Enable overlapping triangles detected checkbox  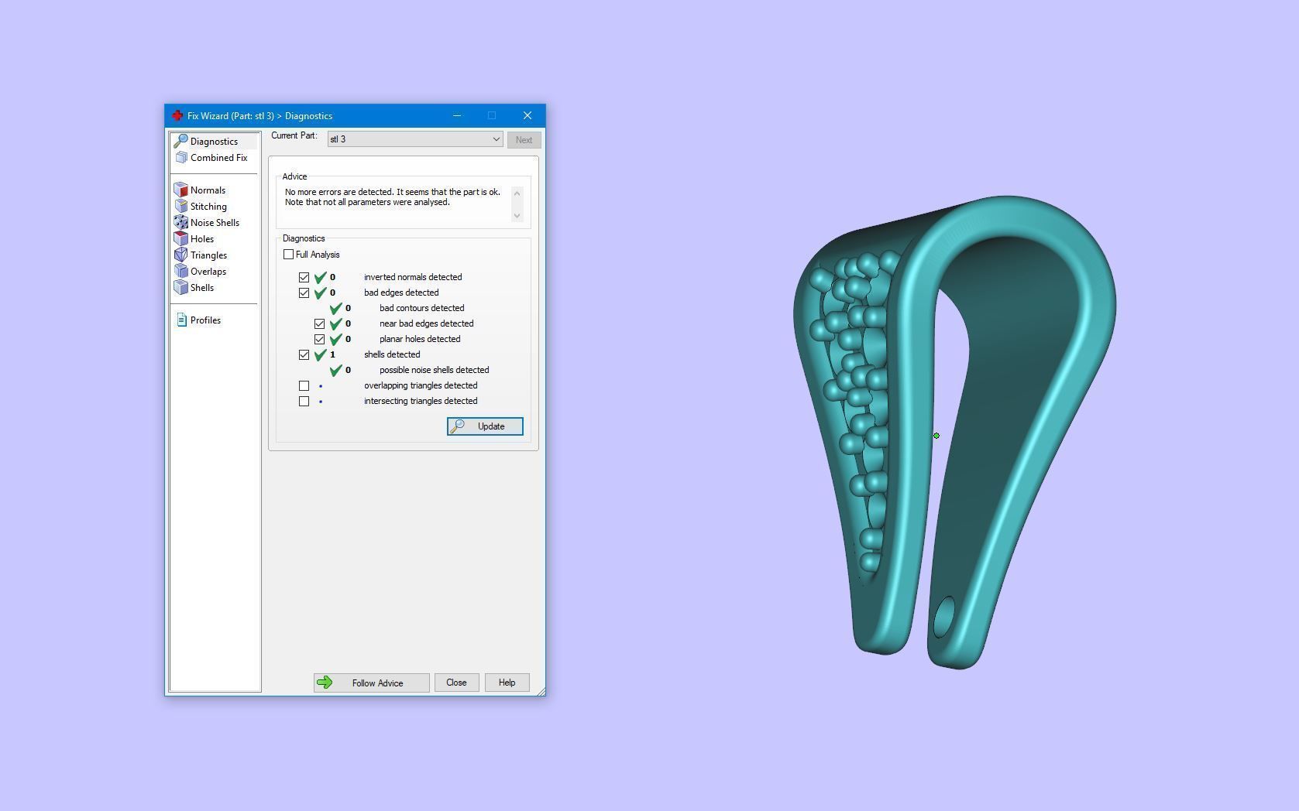(304, 385)
